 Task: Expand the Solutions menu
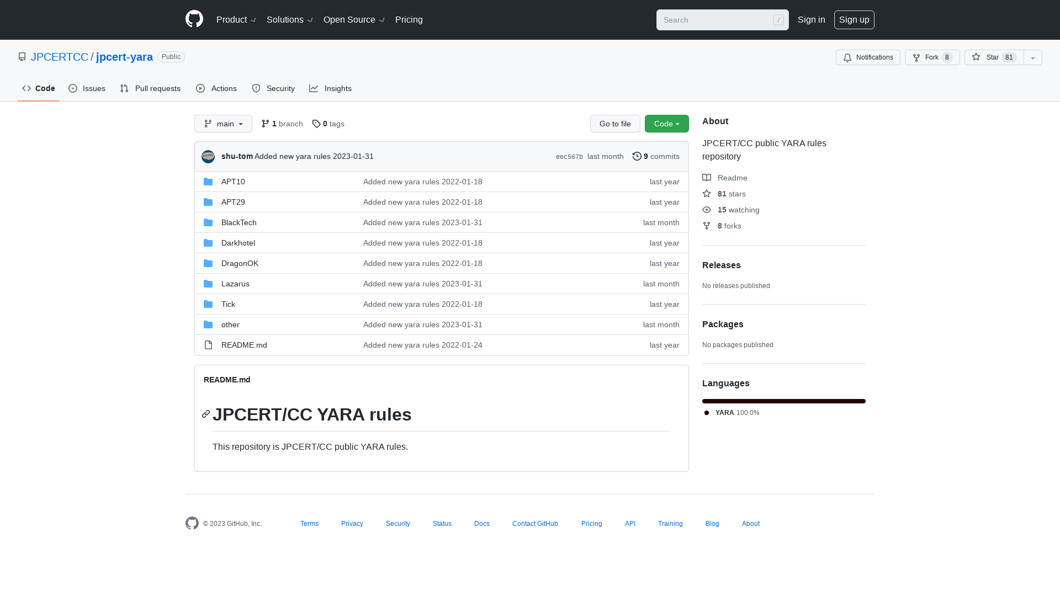pyautogui.click(x=290, y=20)
